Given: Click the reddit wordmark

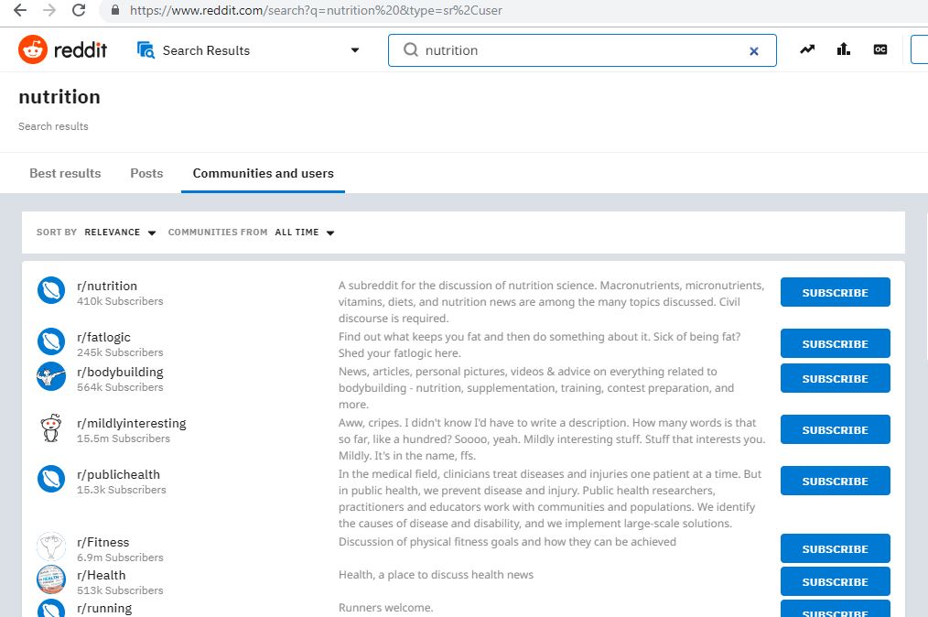Looking at the screenshot, I should (x=81, y=50).
